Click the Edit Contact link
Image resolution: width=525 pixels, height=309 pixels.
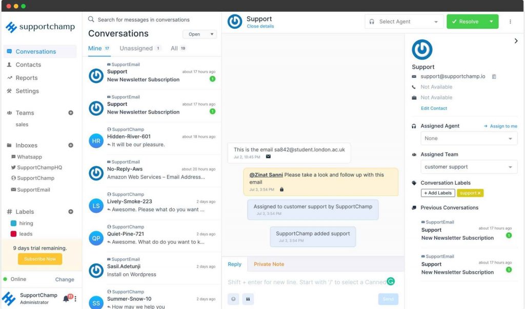pyautogui.click(x=434, y=108)
